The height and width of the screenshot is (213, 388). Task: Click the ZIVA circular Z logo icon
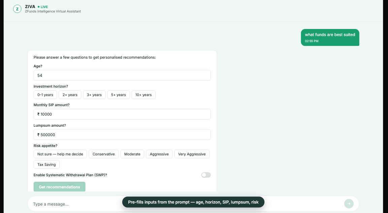point(17,9)
